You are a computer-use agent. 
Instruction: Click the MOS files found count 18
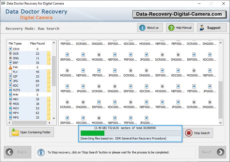point(38,104)
